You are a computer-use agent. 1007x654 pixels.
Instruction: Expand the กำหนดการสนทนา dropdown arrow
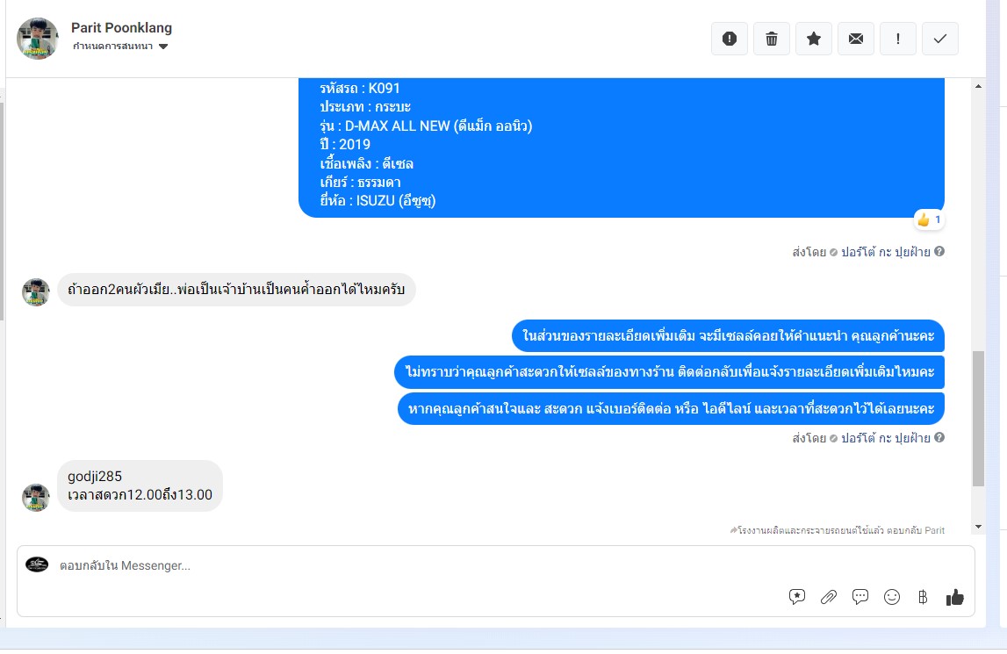(163, 47)
